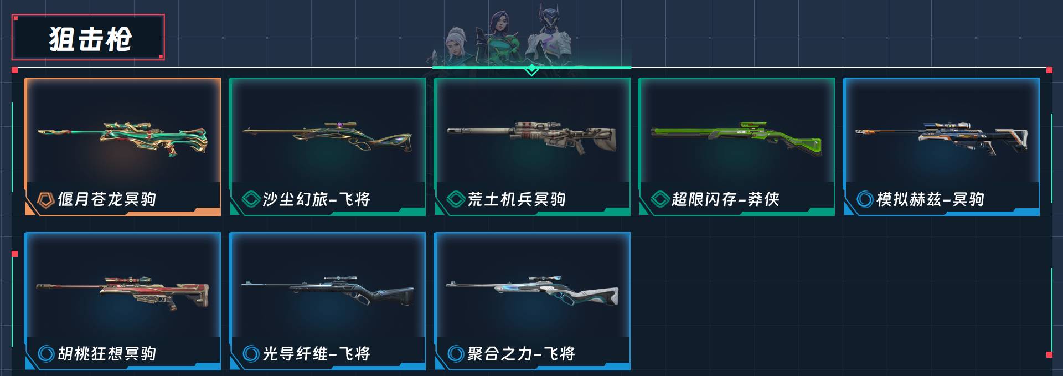Screen dimensions: 1063x376
Task: Select the 荒土机兵冥驹 sniper rifle image
Action: click(532, 136)
